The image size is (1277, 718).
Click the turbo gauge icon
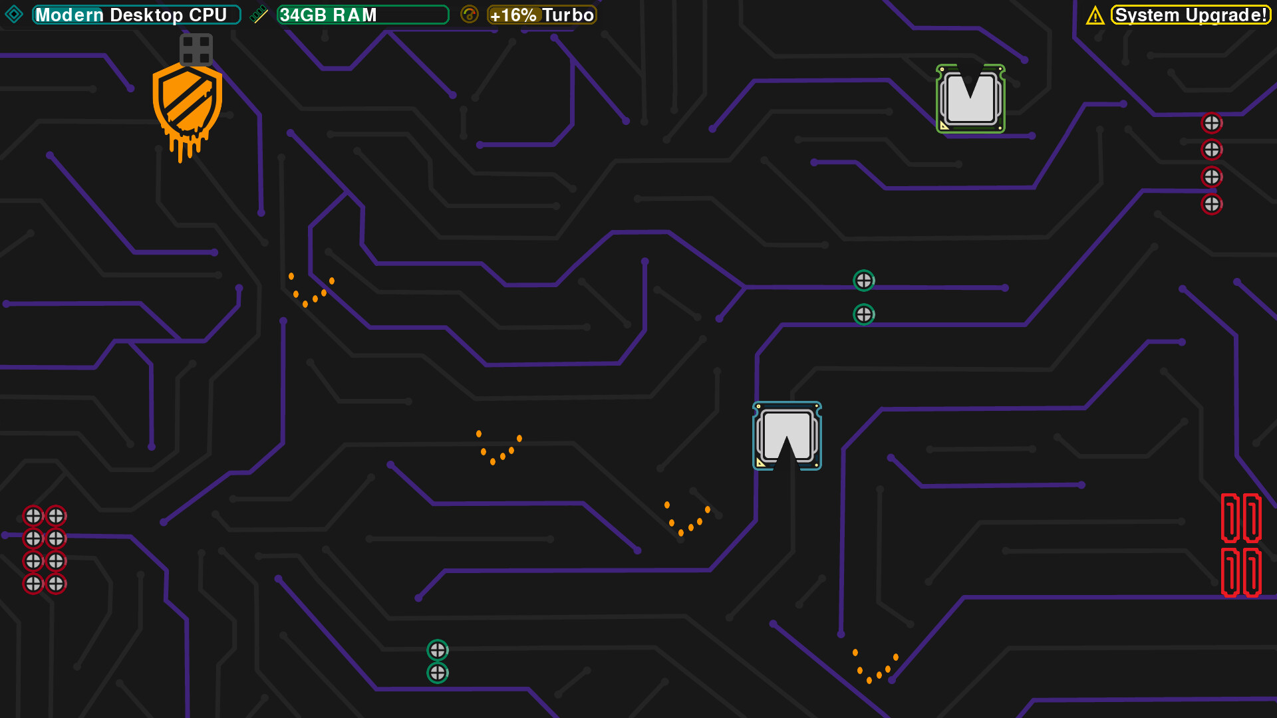point(470,14)
